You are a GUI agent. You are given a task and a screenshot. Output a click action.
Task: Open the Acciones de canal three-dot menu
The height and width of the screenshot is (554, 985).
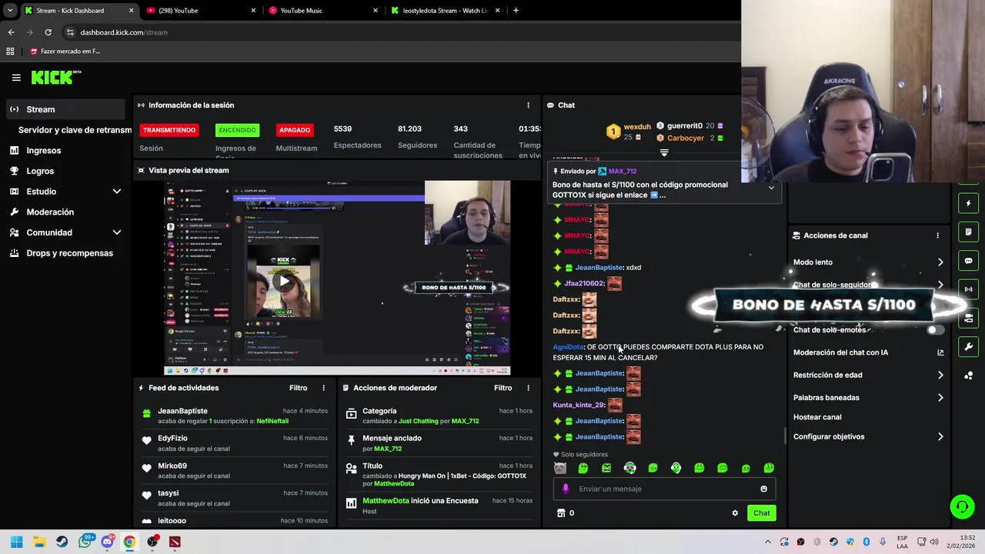point(937,235)
